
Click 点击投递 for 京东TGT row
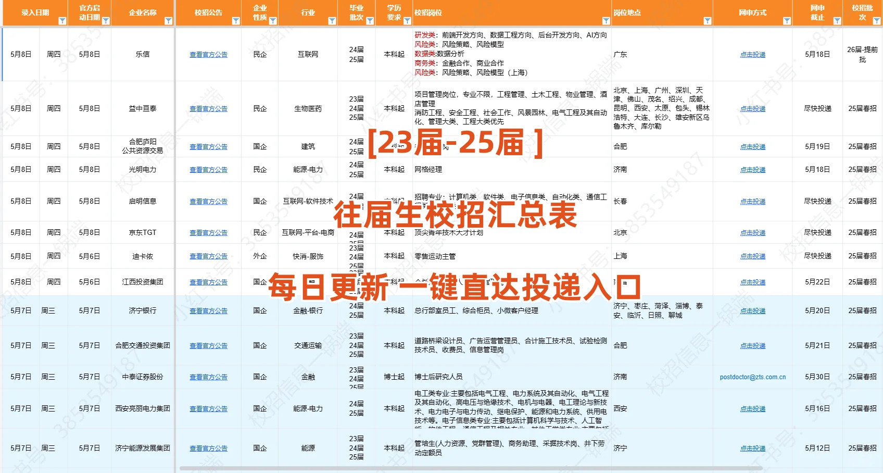753,232
